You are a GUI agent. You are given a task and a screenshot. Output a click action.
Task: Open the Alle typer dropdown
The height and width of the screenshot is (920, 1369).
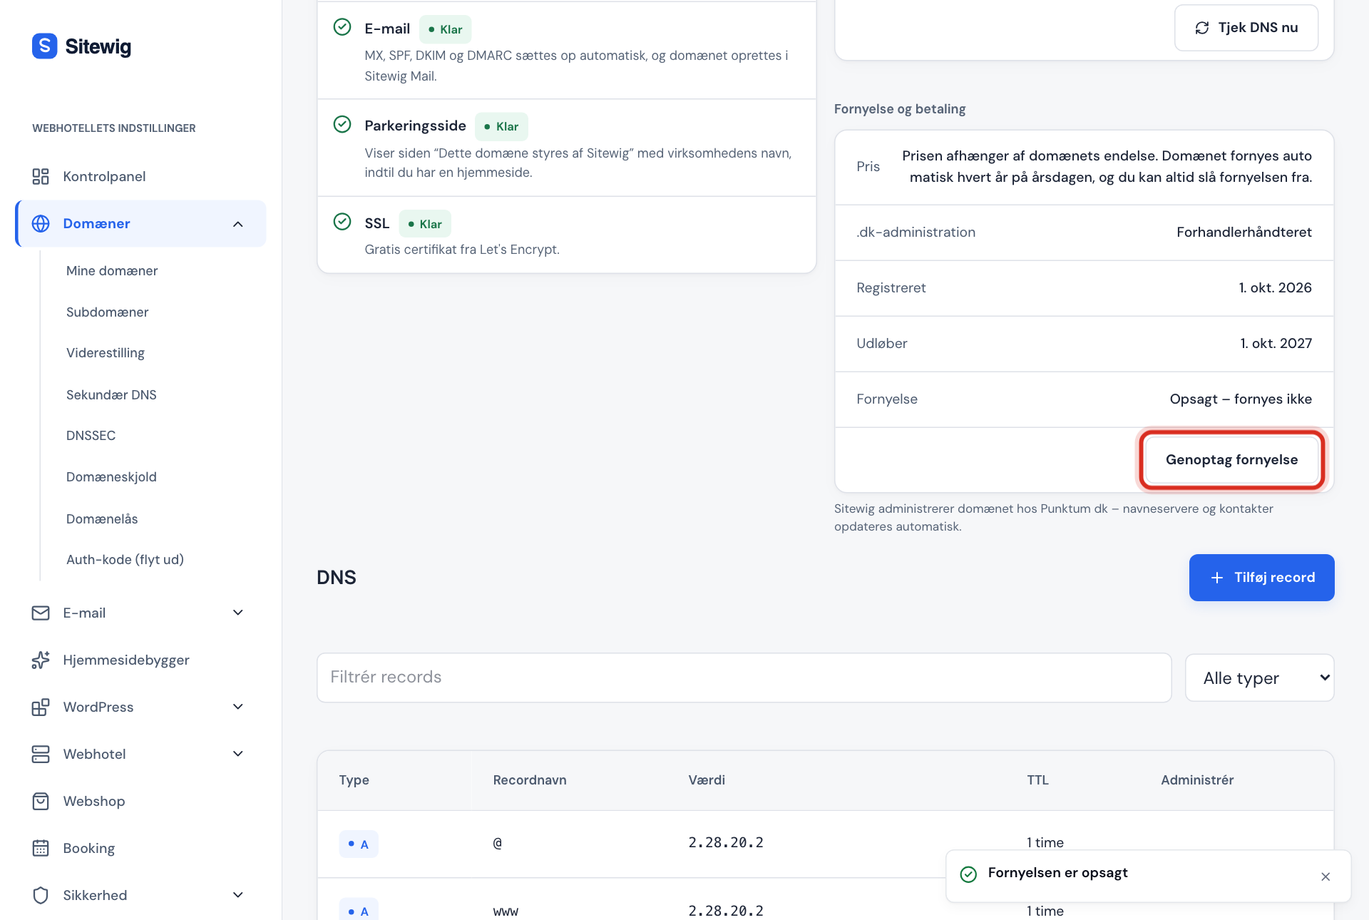pyautogui.click(x=1259, y=678)
